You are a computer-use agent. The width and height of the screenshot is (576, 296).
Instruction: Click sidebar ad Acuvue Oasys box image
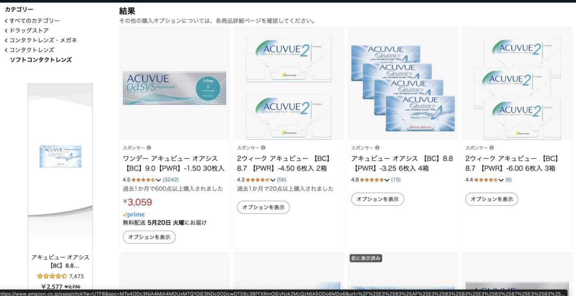coord(60,156)
